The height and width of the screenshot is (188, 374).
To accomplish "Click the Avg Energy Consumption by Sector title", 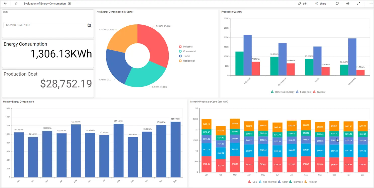I will tap(115, 12).
